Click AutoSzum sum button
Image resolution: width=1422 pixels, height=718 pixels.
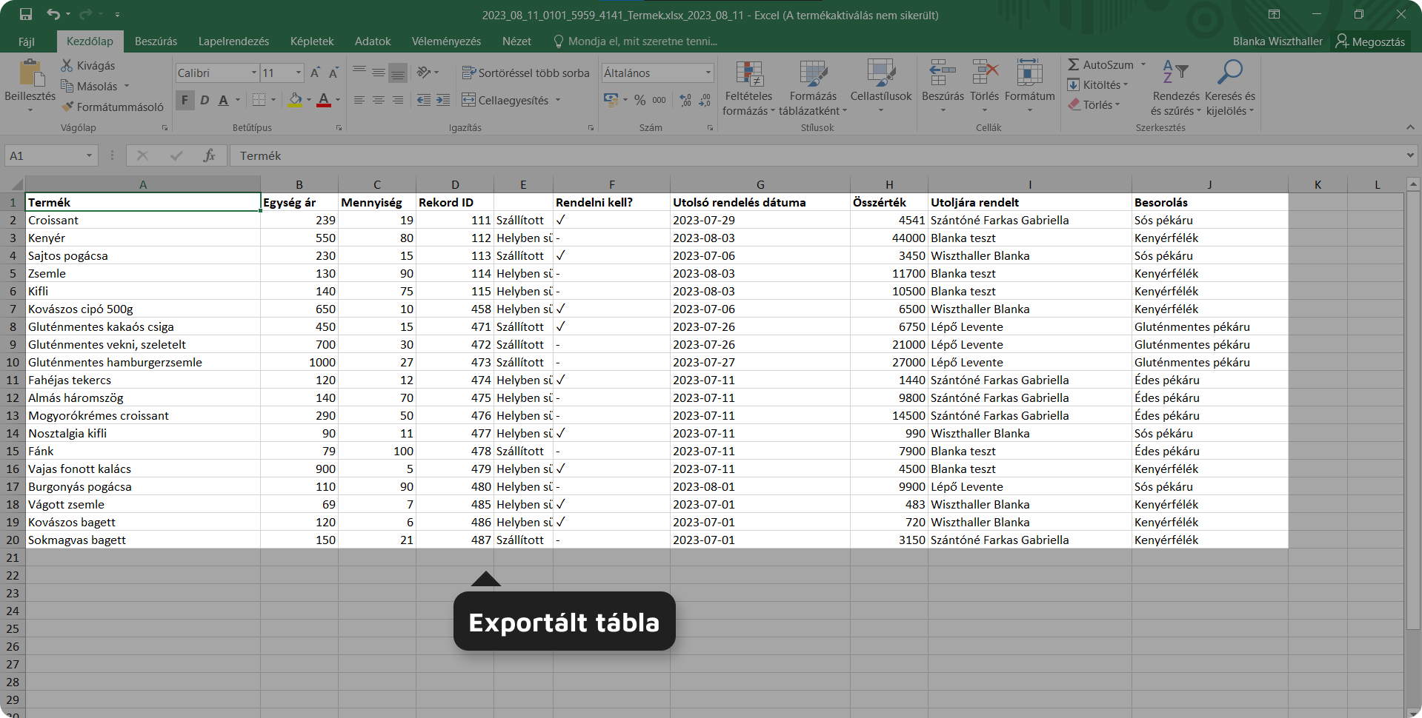[x=1100, y=65]
